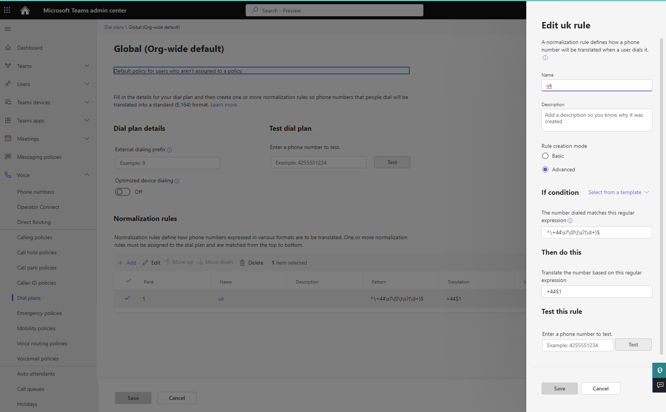666x412 pixels.
Task: Save the uk rule in the edit panel
Action: pyautogui.click(x=560, y=389)
